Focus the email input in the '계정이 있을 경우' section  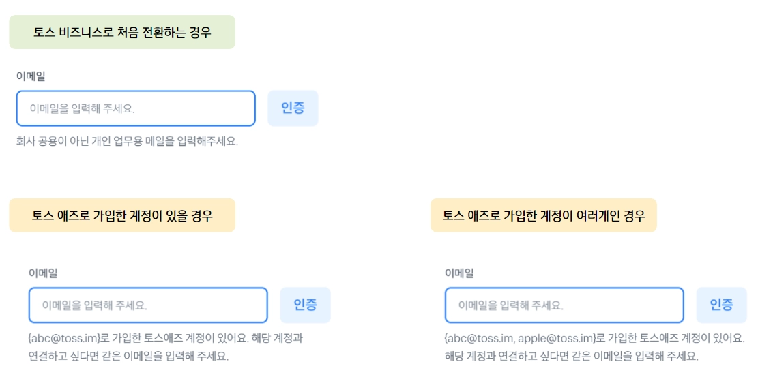click(148, 305)
